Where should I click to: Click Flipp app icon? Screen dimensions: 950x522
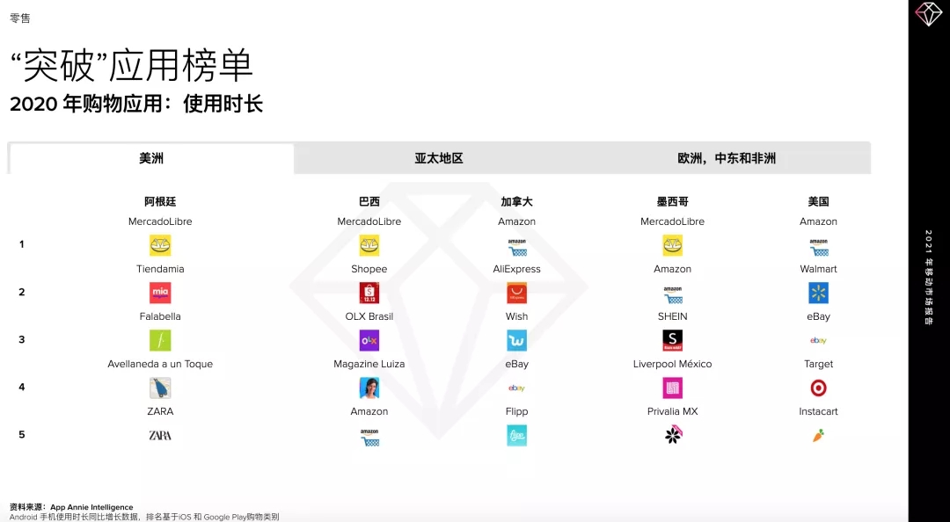[517, 435]
